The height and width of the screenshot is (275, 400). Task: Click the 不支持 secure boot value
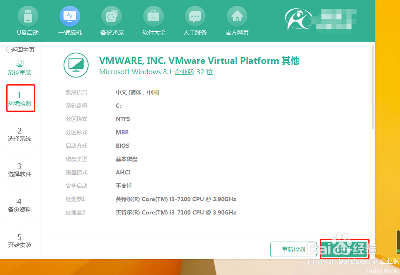click(124, 186)
